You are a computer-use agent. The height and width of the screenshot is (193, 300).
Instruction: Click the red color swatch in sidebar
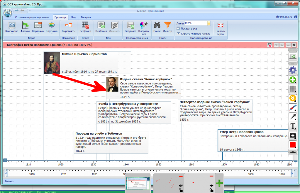[293, 145]
